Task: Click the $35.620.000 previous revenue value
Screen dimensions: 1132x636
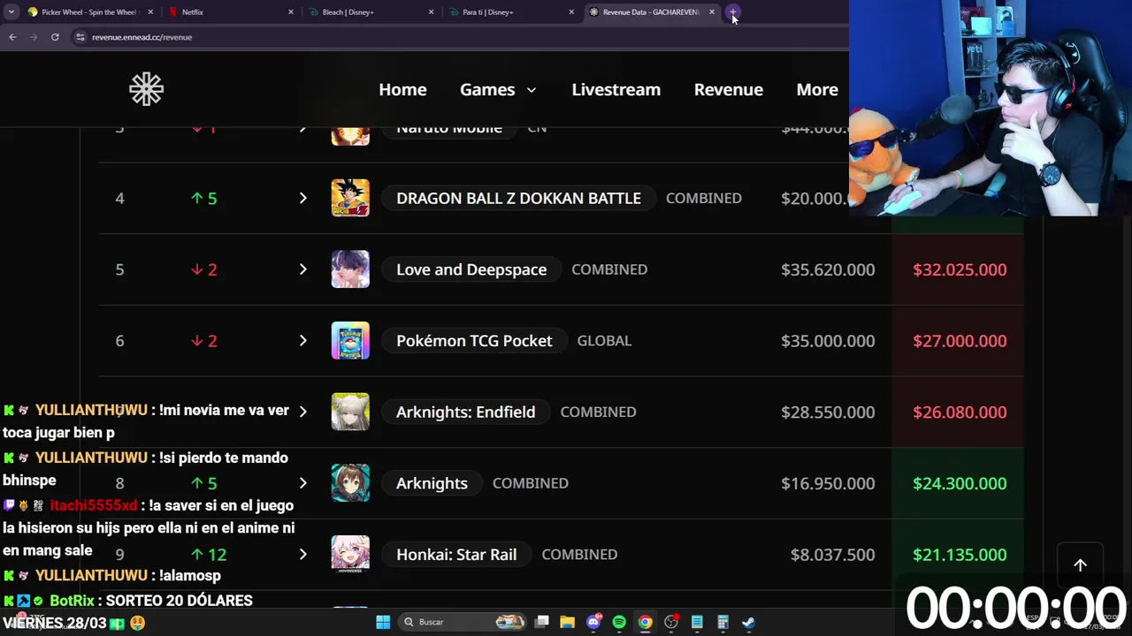Action: coord(828,269)
